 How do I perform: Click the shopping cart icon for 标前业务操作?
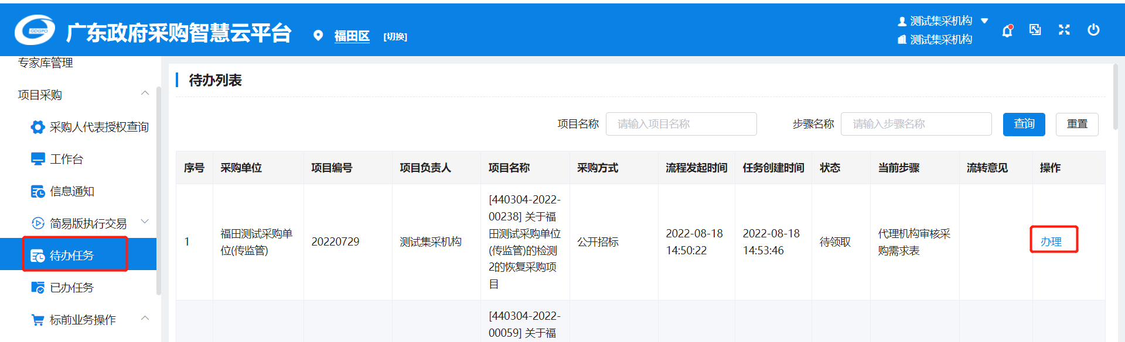point(37,320)
